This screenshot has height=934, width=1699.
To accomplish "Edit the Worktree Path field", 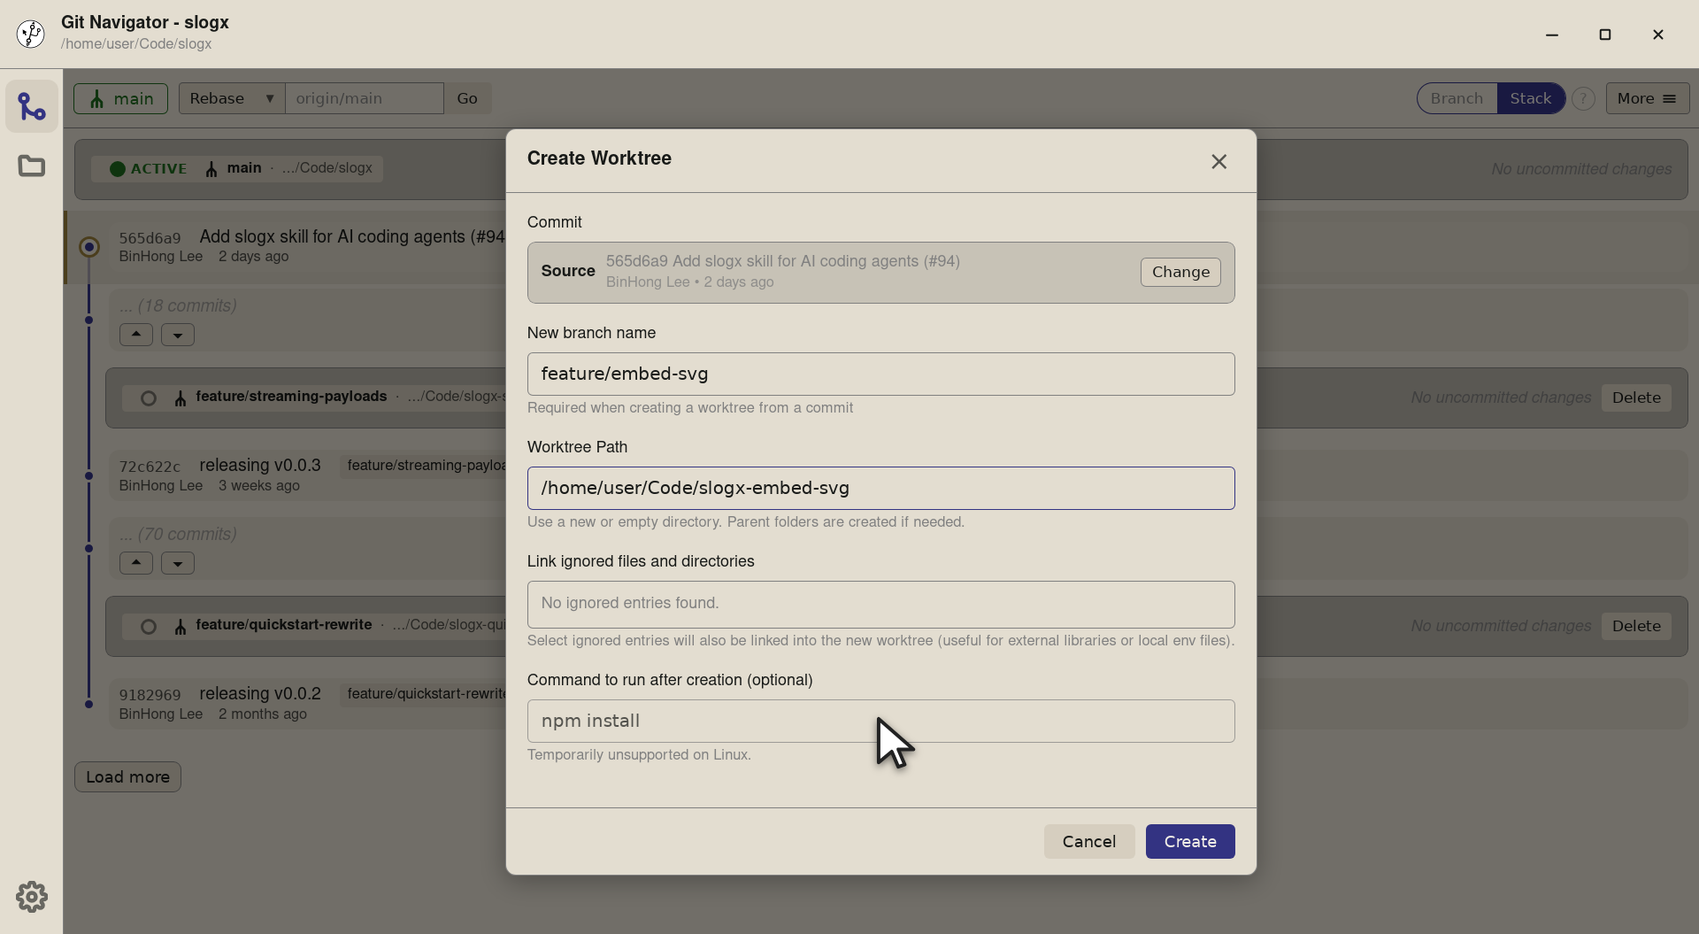I will (880, 488).
